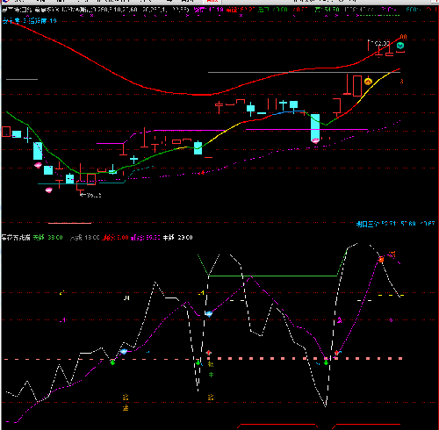The image size is (439, 430).
Task: Click the blue diamond marker at the center of the indicator panel
Action: [208, 314]
